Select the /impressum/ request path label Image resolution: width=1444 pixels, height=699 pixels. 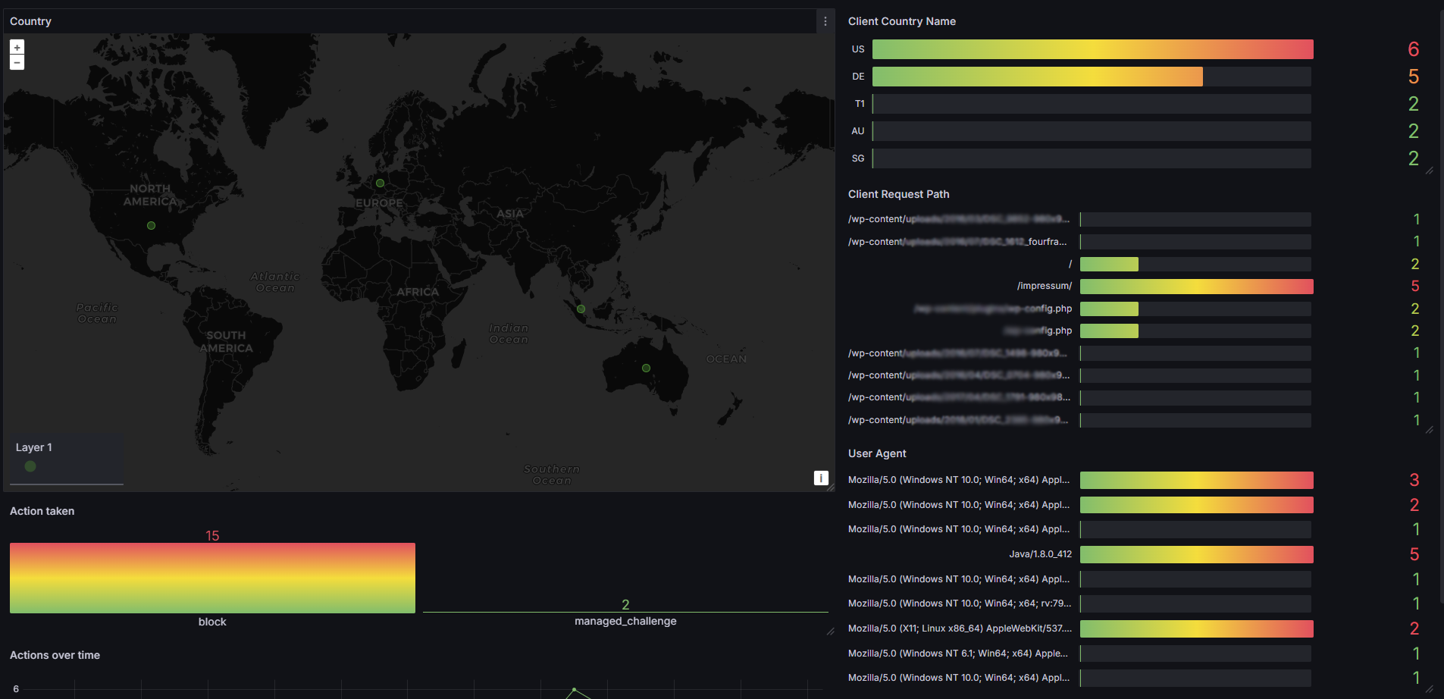click(x=1045, y=286)
